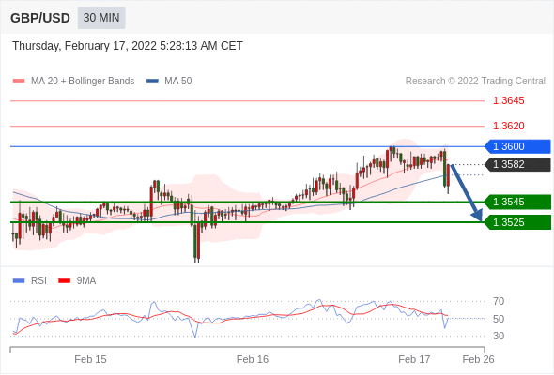
Task: Click the blue 1.3600 pivot price tag
Action: coord(517,146)
